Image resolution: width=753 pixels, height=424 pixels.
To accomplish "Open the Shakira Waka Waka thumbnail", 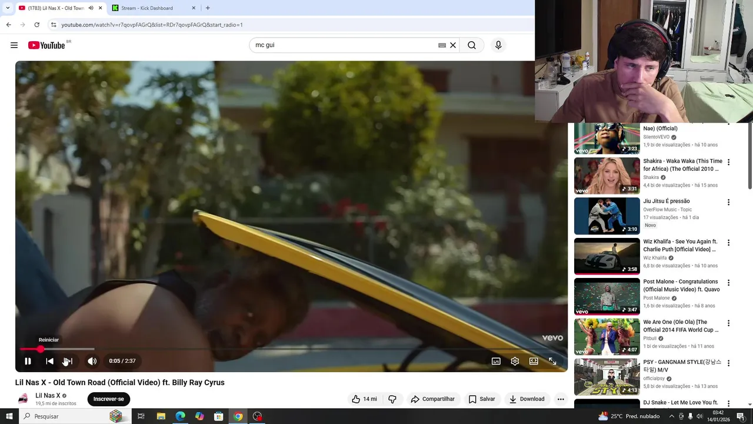I will coord(607,175).
